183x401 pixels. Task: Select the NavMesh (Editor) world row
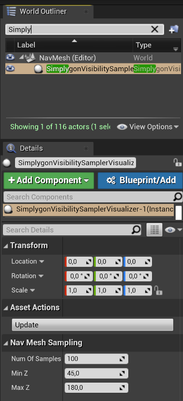93,58
